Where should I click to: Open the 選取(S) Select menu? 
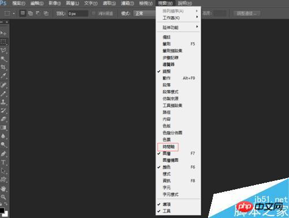109,3
